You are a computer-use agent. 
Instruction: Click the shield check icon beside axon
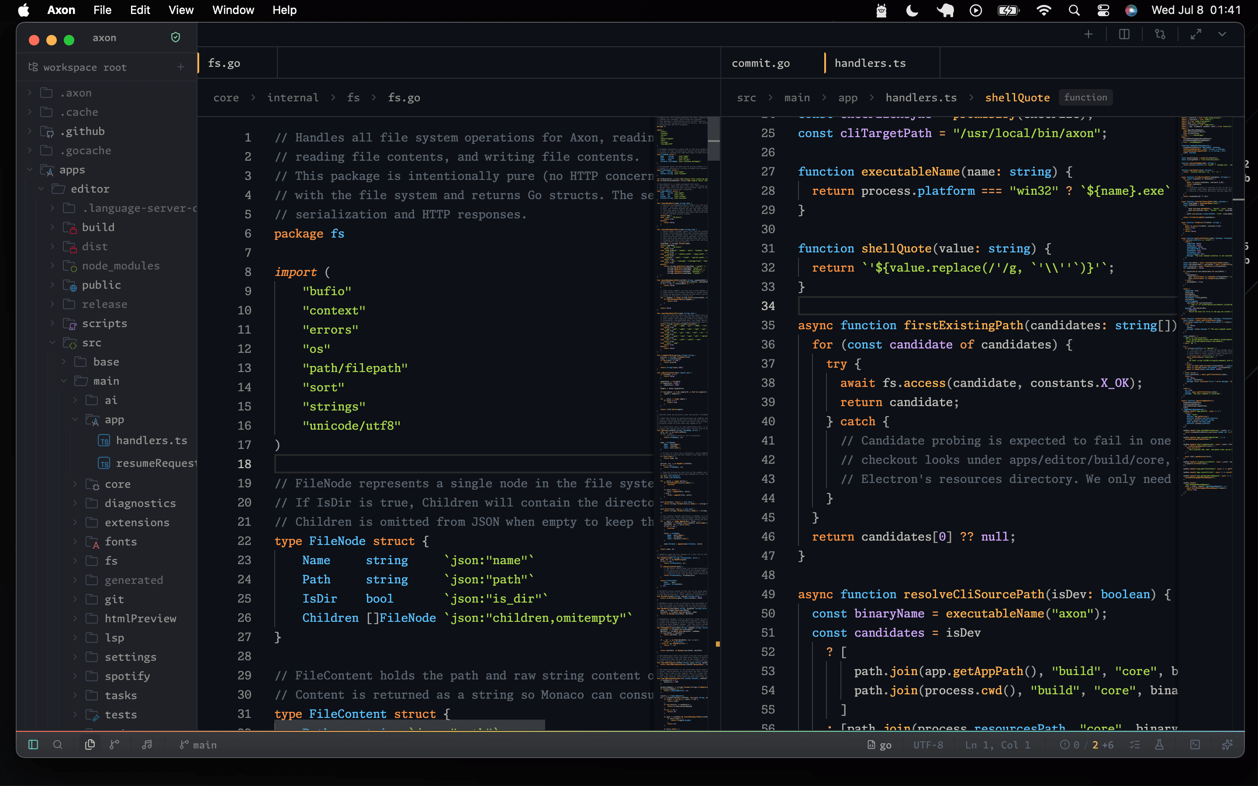point(176,38)
